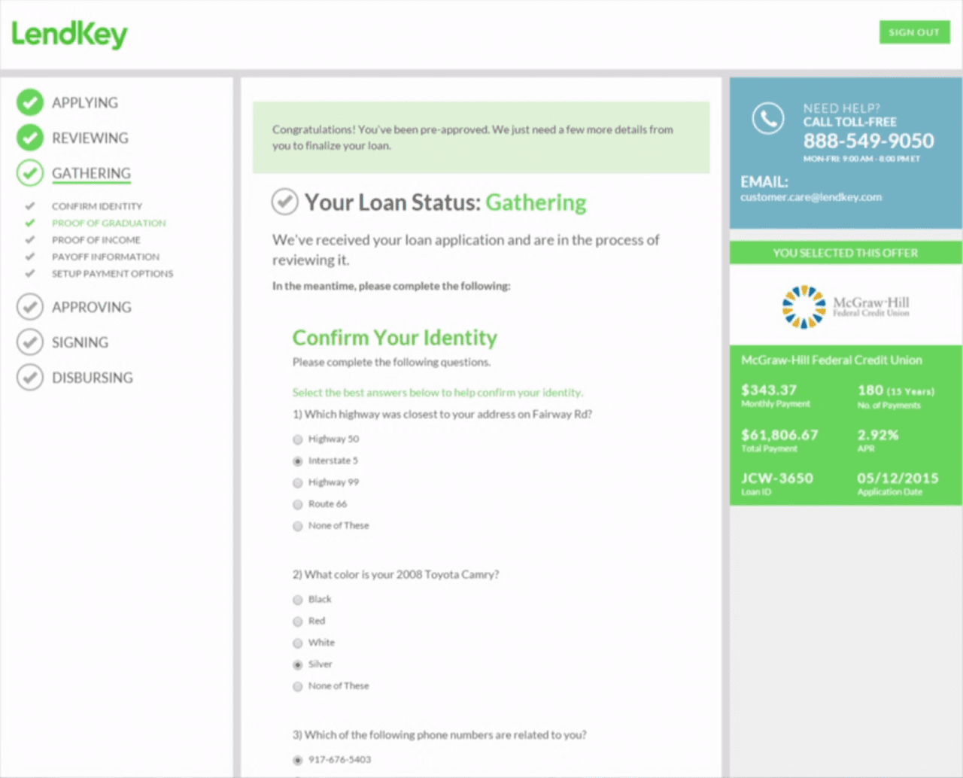Click the LendKey logo
963x778 pixels.
coord(69,35)
